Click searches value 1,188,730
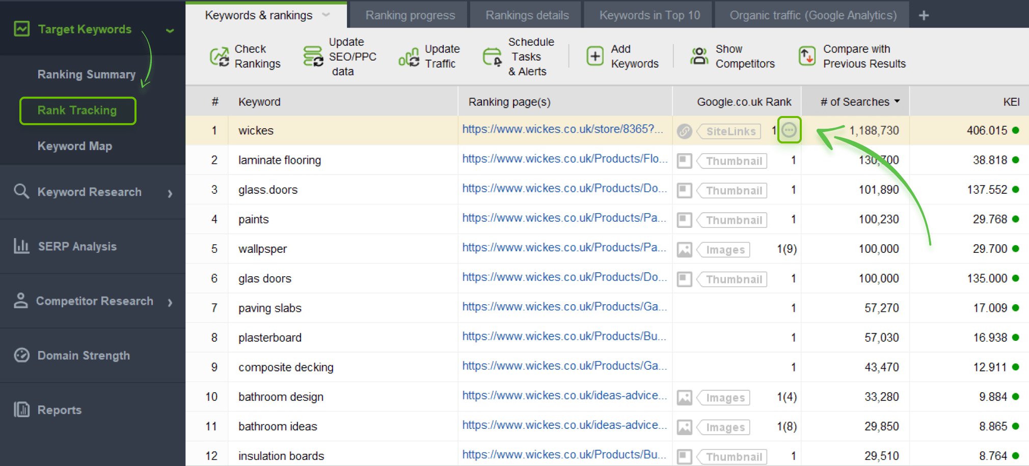The width and height of the screenshot is (1029, 466). tap(874, 130)
